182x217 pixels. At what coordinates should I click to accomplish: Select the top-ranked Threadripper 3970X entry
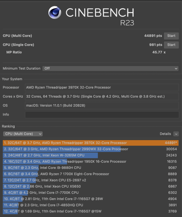(x=81, y=143)
